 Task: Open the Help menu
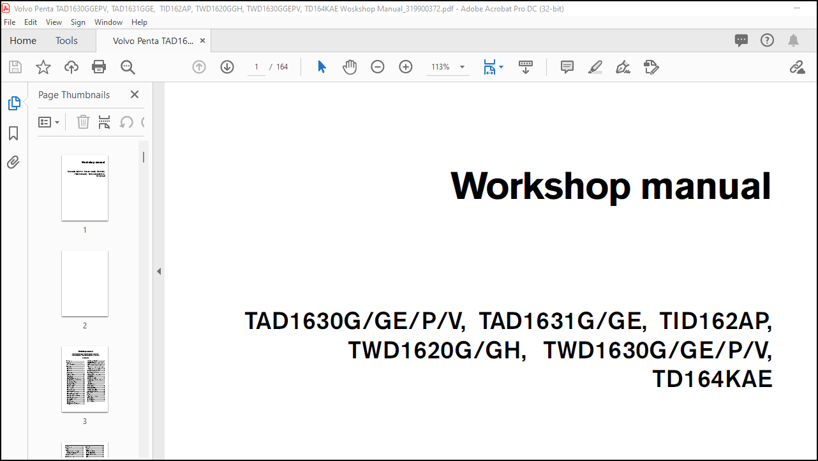(x=139, y=22)
